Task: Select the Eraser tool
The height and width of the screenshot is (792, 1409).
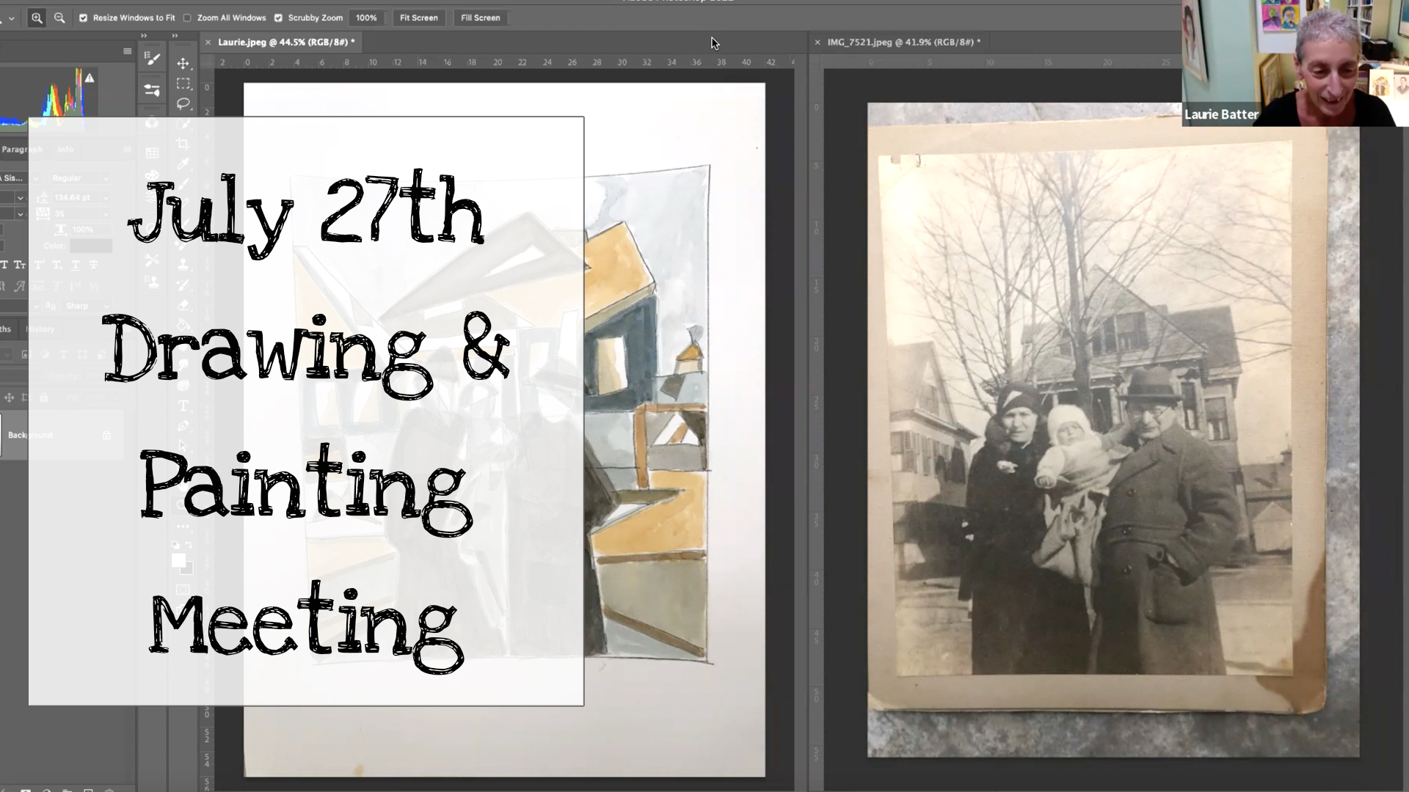Action: pyautogui.click(x=183, y=305)
